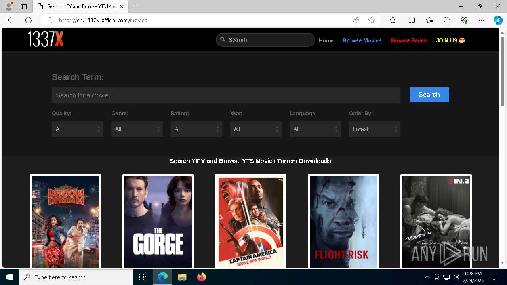Focus the header Search box
The width and height of the screenshot is (507, 285).
coord(265,40)
